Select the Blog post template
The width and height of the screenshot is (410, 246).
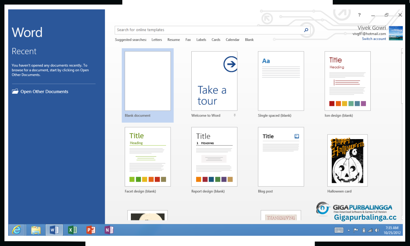[x=281, y=157]
